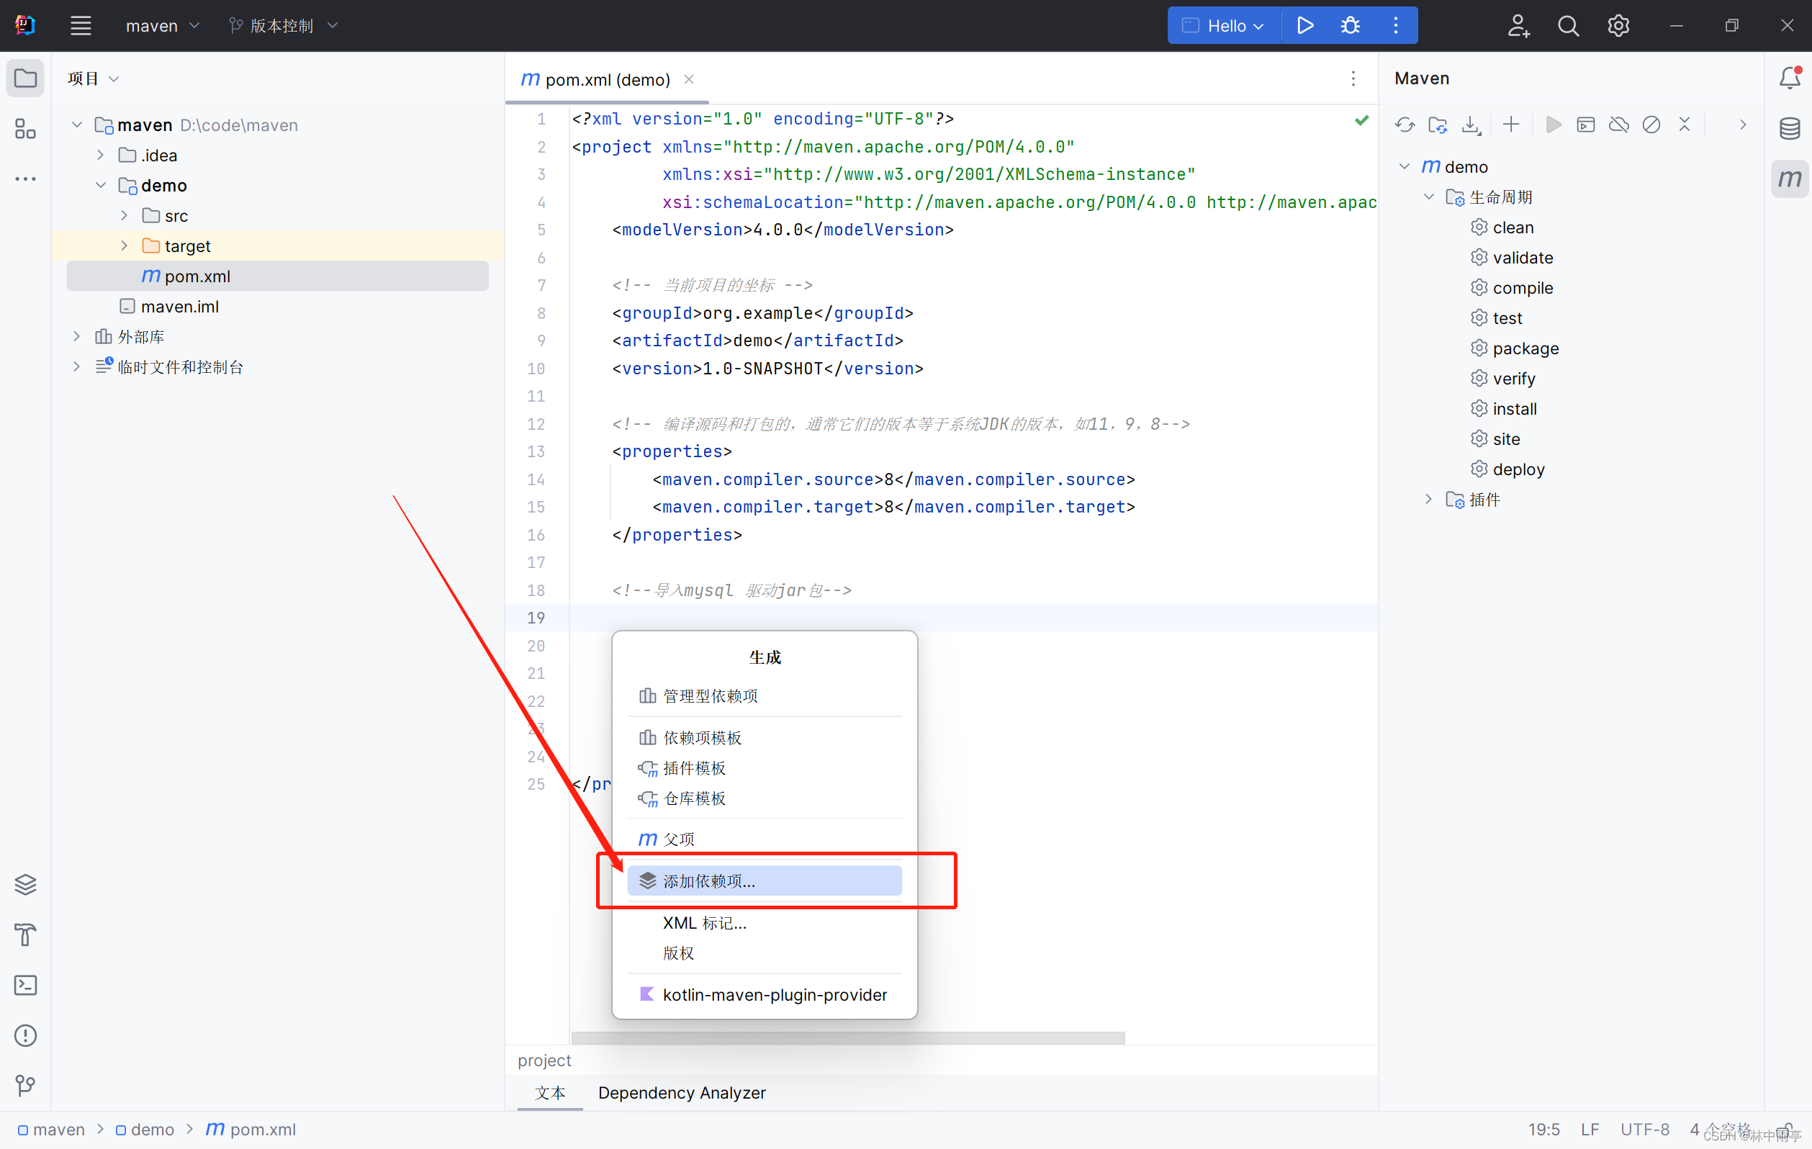Select XML Tag entry
Image resolution: width=1812 pixels, height=1149 pixels.
tap(765, 923)
